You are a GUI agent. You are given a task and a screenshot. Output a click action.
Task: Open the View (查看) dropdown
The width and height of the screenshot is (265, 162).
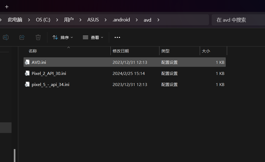pyautogui.click(x=93, y=37)
